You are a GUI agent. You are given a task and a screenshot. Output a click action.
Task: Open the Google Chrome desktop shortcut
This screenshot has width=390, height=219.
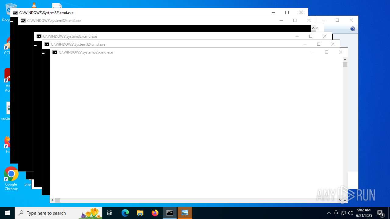point(11,179)
